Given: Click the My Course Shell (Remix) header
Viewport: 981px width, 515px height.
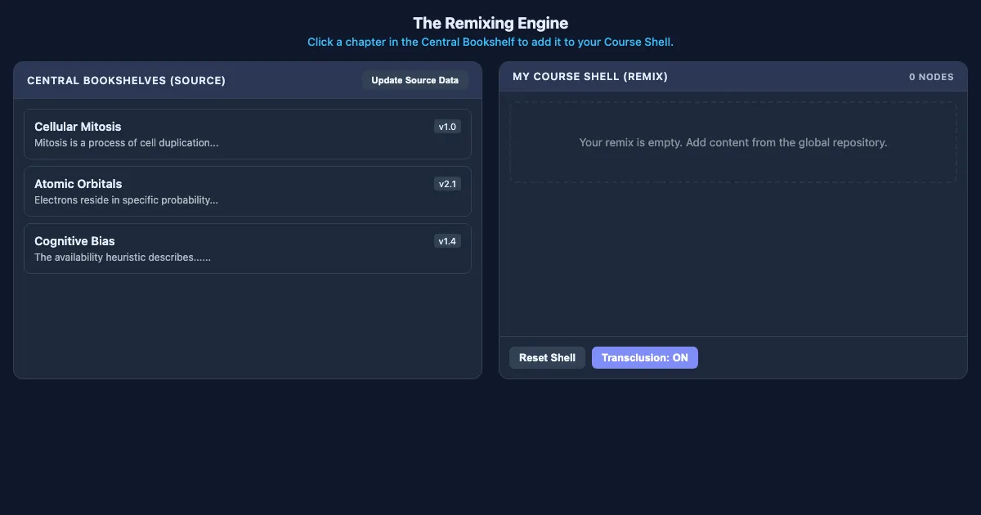Looking at the screenshot, I should [x=590, y=76].
